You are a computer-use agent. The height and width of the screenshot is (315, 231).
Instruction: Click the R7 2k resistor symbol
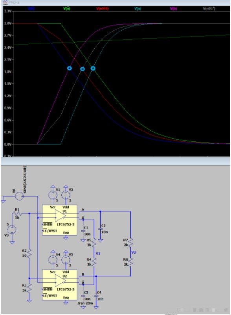(x=130, y=243)
